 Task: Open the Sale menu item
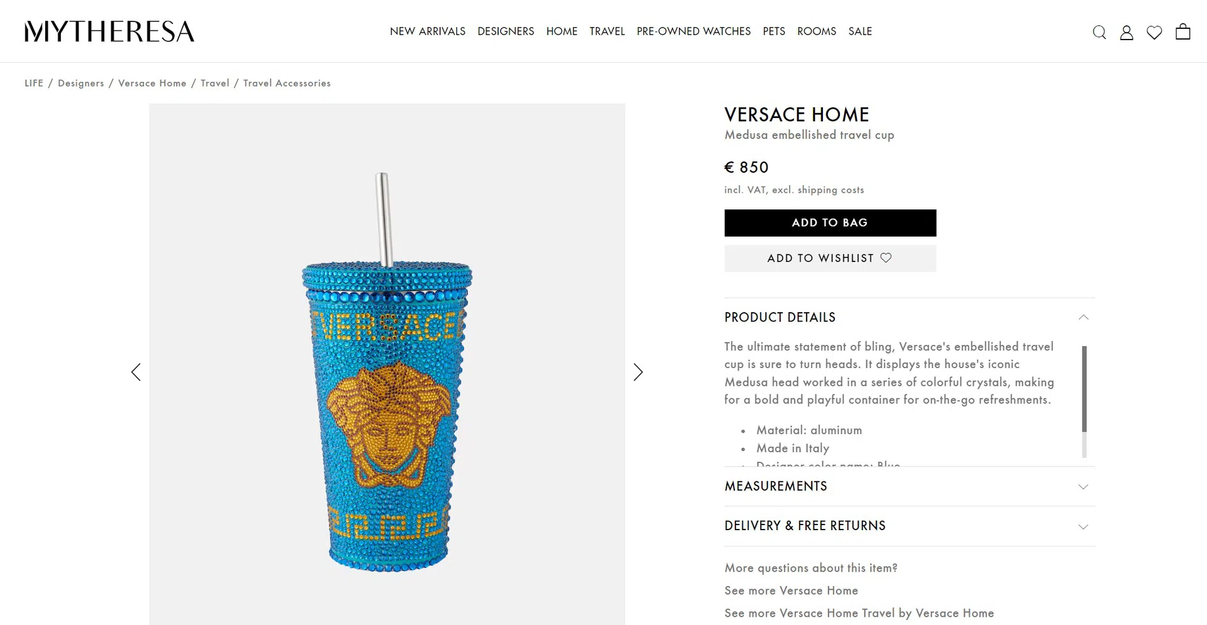point(860,31)
